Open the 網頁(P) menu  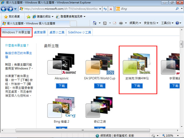135,23
